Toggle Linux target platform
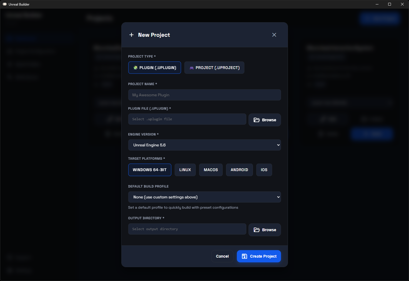 pyautogui.click(x=185, y=170)
